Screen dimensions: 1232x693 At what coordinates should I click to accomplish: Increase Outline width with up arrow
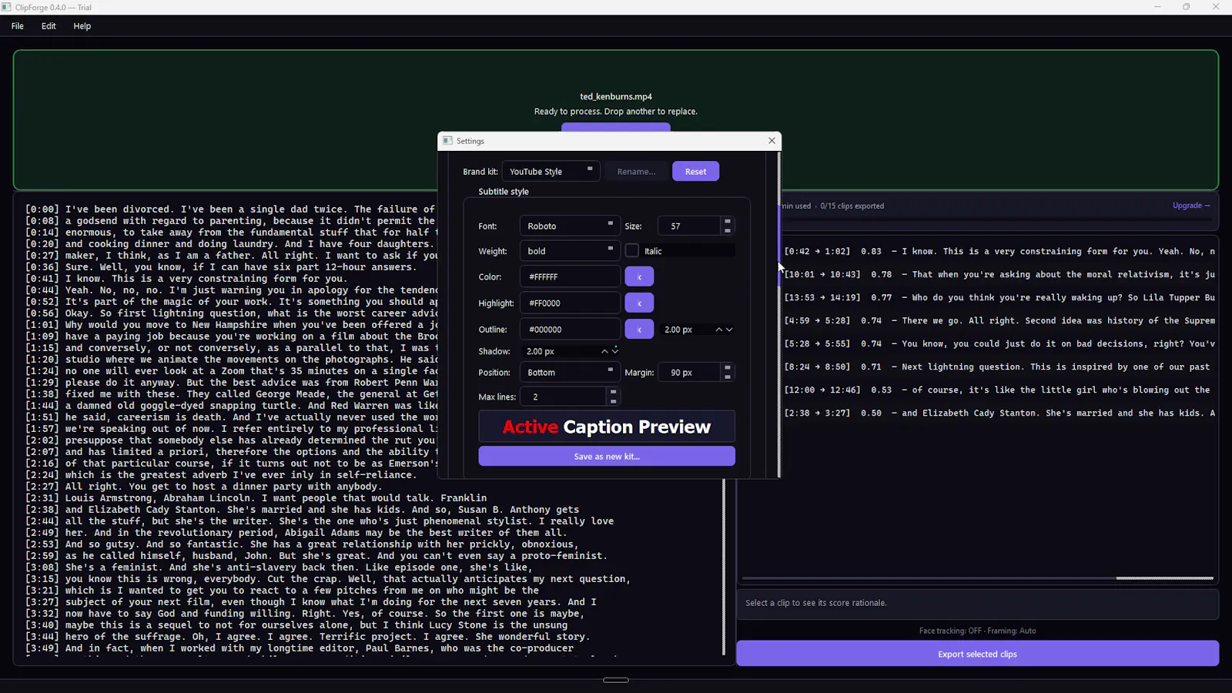(719, 330)
